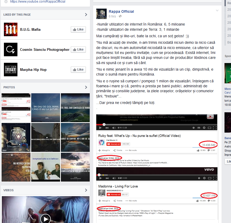
Task: Open the YouTube RappaOfficial URL link
Action: coord(38,2)
